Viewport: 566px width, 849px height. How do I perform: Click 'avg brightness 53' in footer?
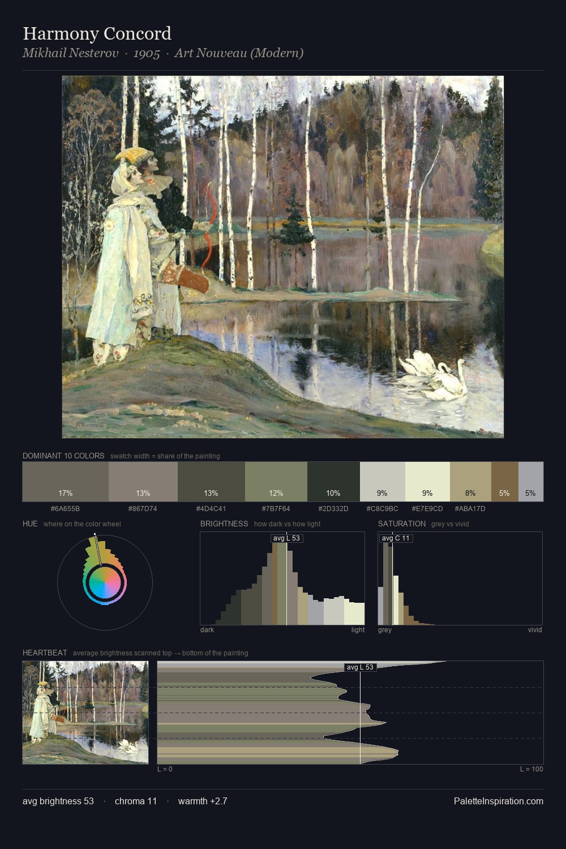[58, 801]
